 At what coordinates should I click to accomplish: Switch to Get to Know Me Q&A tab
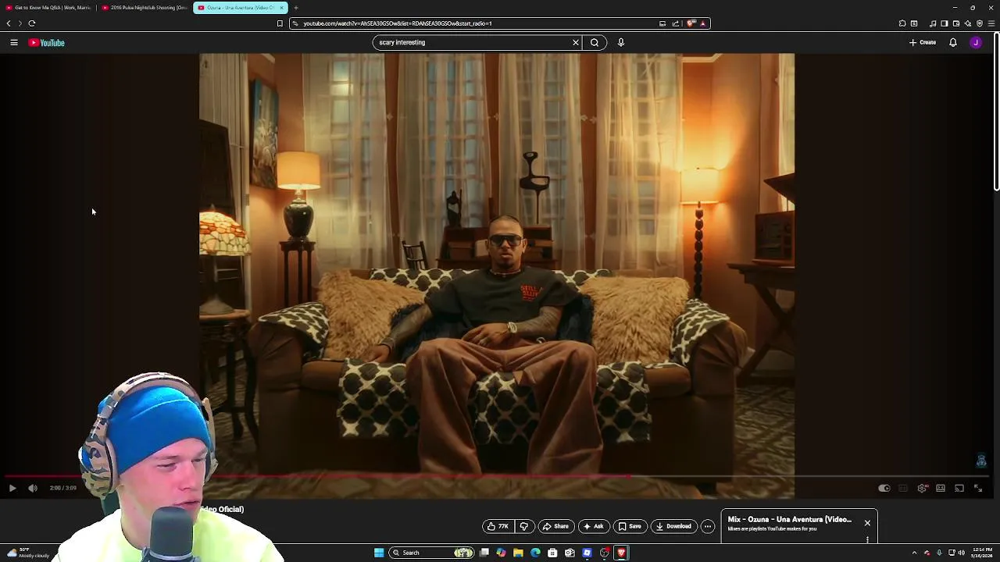[48, 8]
